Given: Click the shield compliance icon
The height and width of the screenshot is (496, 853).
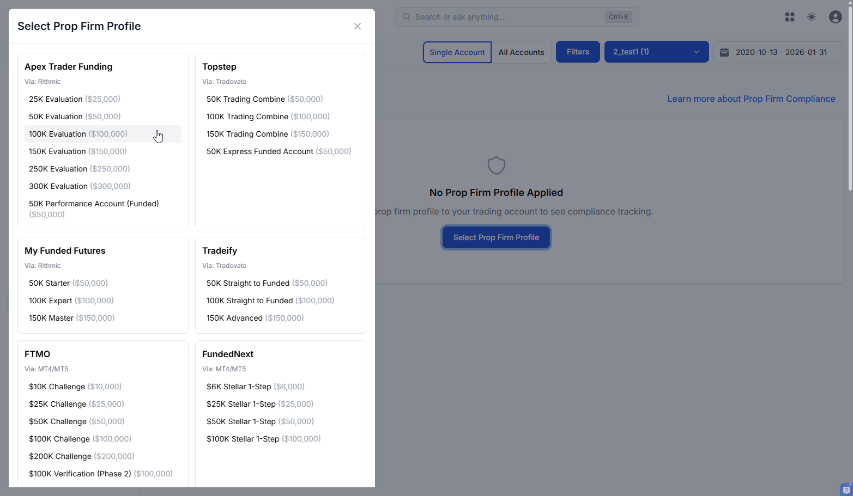Looking at the screenshot, I should coord(496,165).
